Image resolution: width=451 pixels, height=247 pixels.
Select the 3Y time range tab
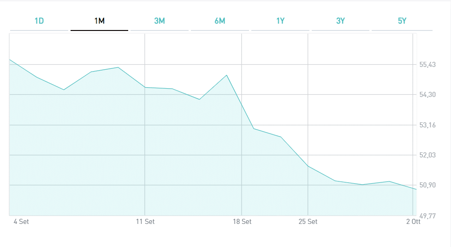pos(340,21)
